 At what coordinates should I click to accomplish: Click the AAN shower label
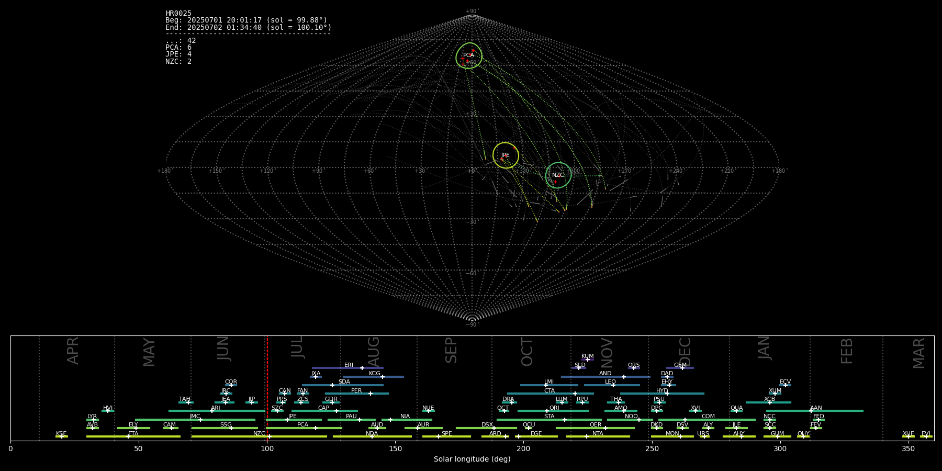point(816,408)
